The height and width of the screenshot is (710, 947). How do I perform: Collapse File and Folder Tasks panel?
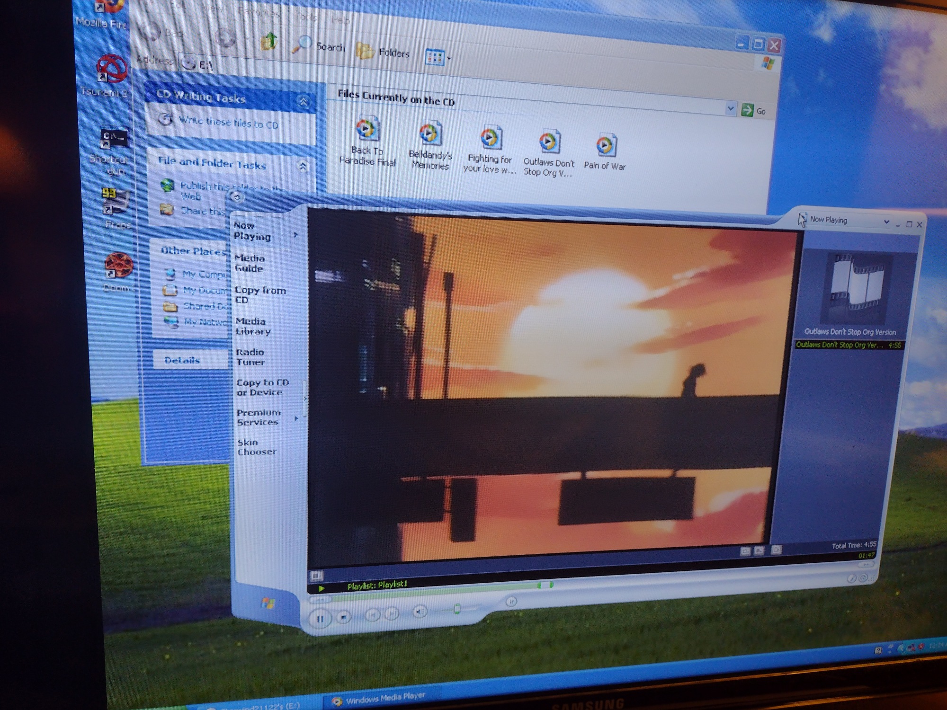pyautogui.click(x=303, y=166)
